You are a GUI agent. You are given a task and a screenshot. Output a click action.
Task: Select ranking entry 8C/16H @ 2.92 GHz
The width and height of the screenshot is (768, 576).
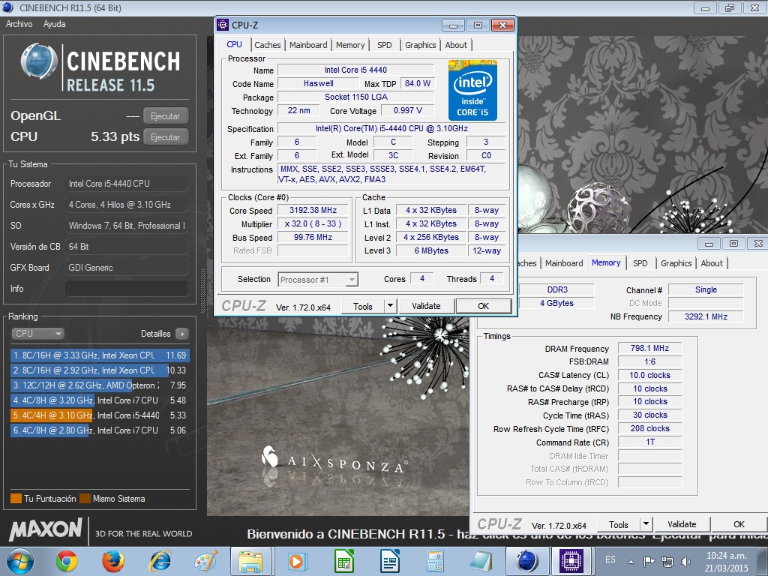(100, 370)
